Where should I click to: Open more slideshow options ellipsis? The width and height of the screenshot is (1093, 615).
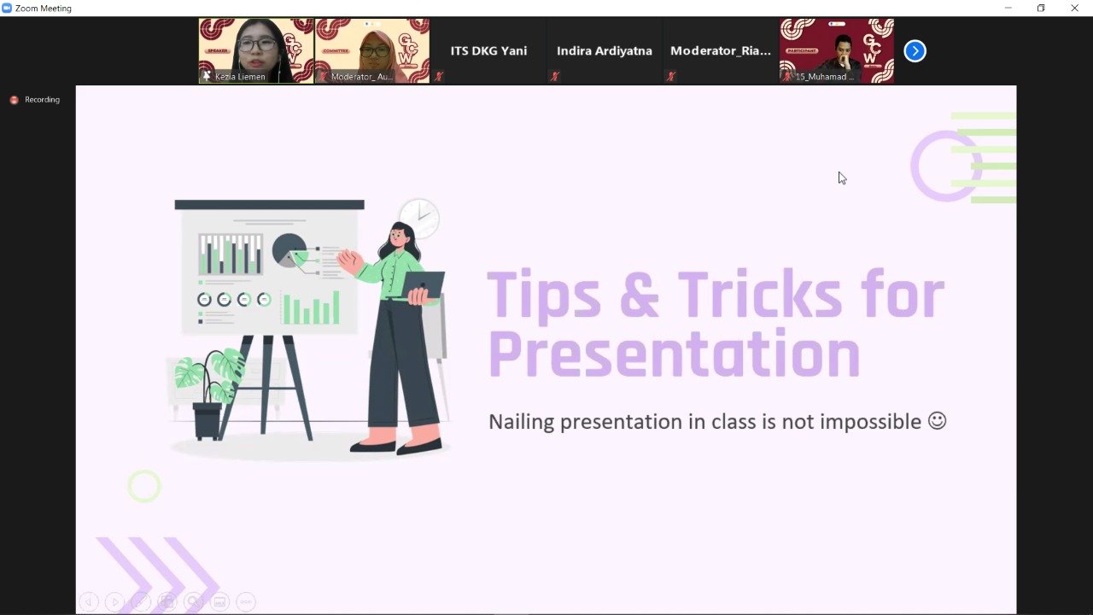pos(246,602)
